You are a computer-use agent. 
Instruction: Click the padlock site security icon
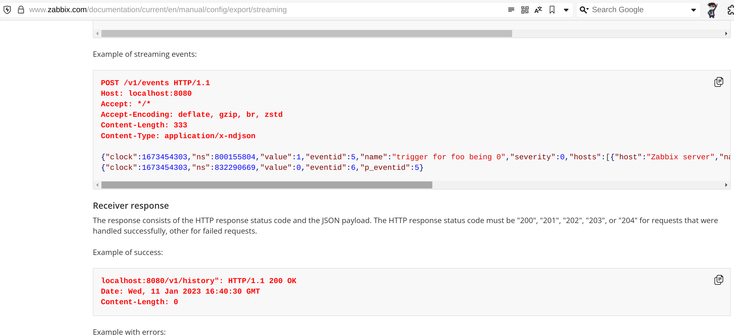click(21, 10)
